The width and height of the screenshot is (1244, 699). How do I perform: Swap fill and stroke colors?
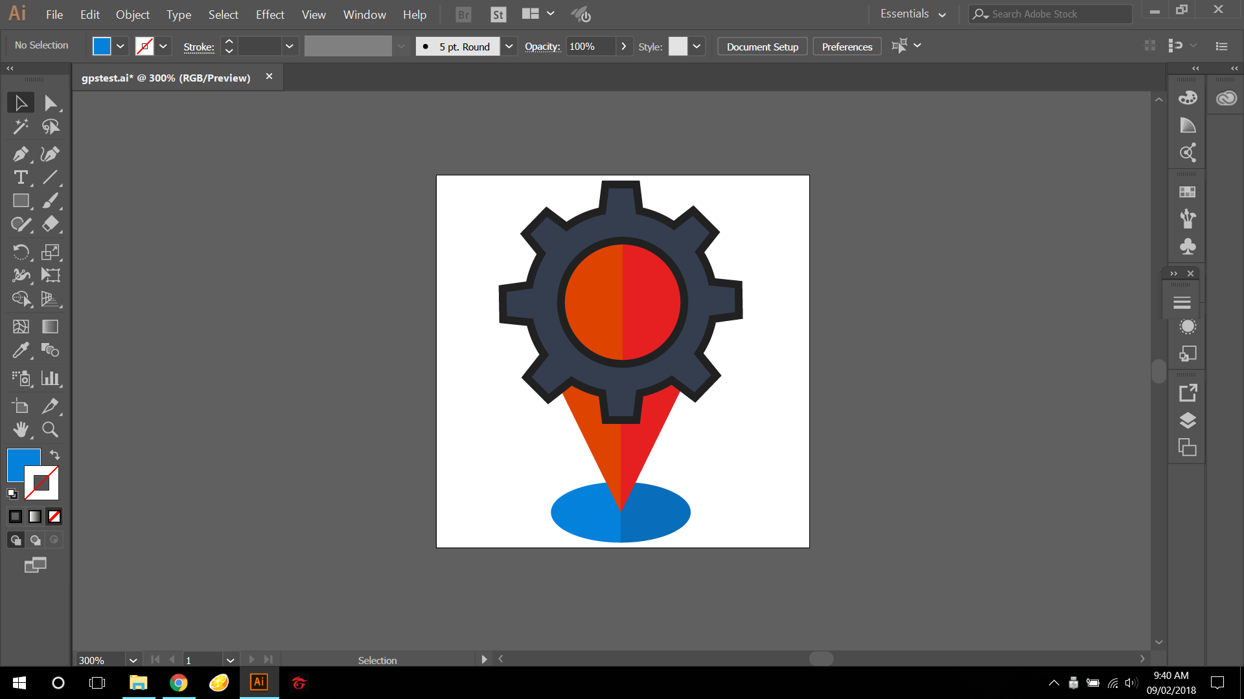click(54, 455)
